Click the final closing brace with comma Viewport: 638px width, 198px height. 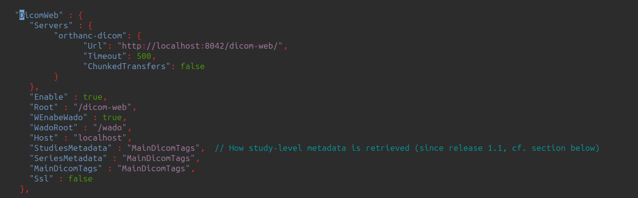(24, 189)
